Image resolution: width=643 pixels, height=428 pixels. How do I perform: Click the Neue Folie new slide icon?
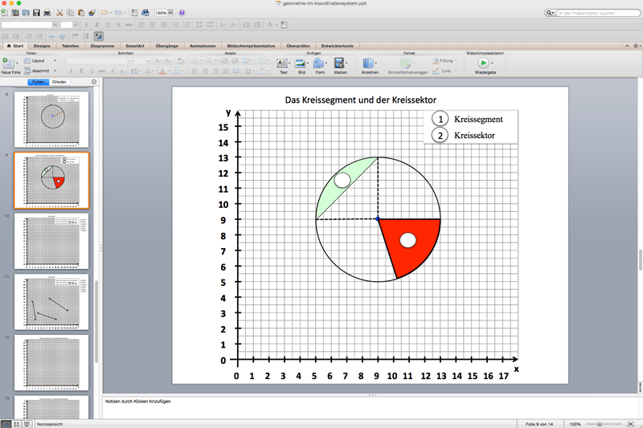(x=8, y=63)
